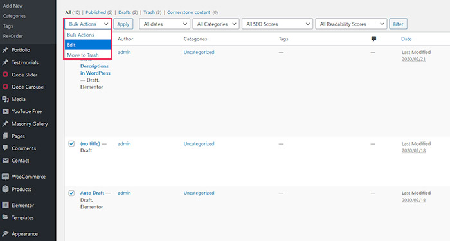
Task: Open the Media library icon
Action: tap(5, 99)
